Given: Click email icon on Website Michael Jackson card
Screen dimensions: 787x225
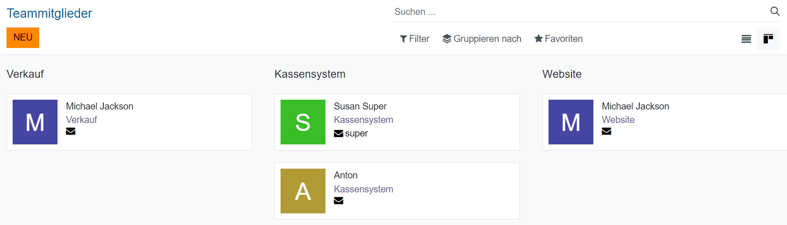Looking at the screenshot, I should pyautogui.click(x=606, y=131).
